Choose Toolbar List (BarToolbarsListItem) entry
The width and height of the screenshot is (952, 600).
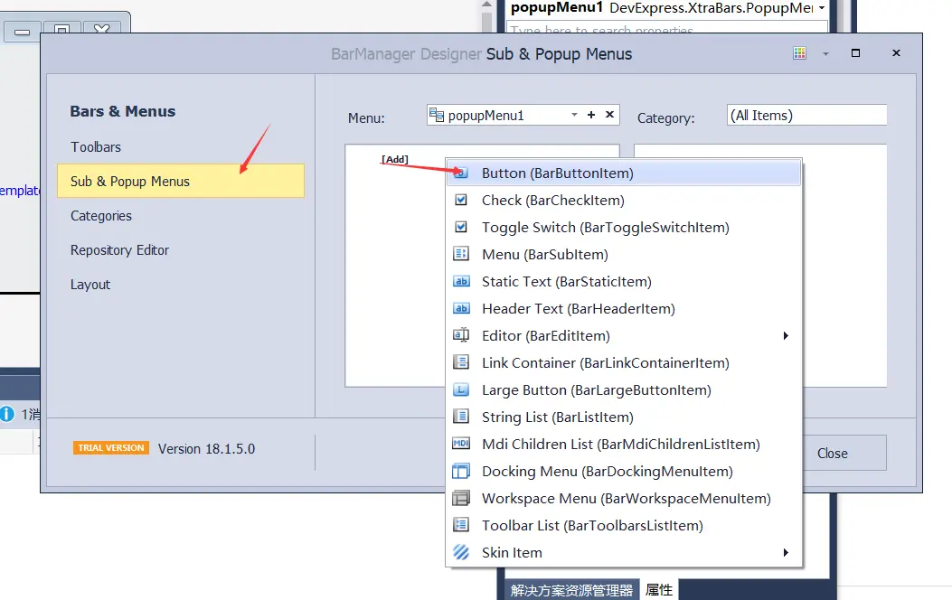624,525
